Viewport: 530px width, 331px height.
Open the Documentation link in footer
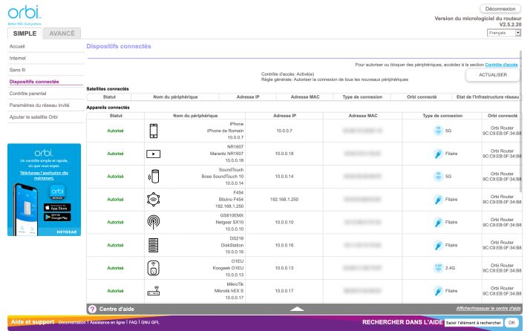(72, 323)
